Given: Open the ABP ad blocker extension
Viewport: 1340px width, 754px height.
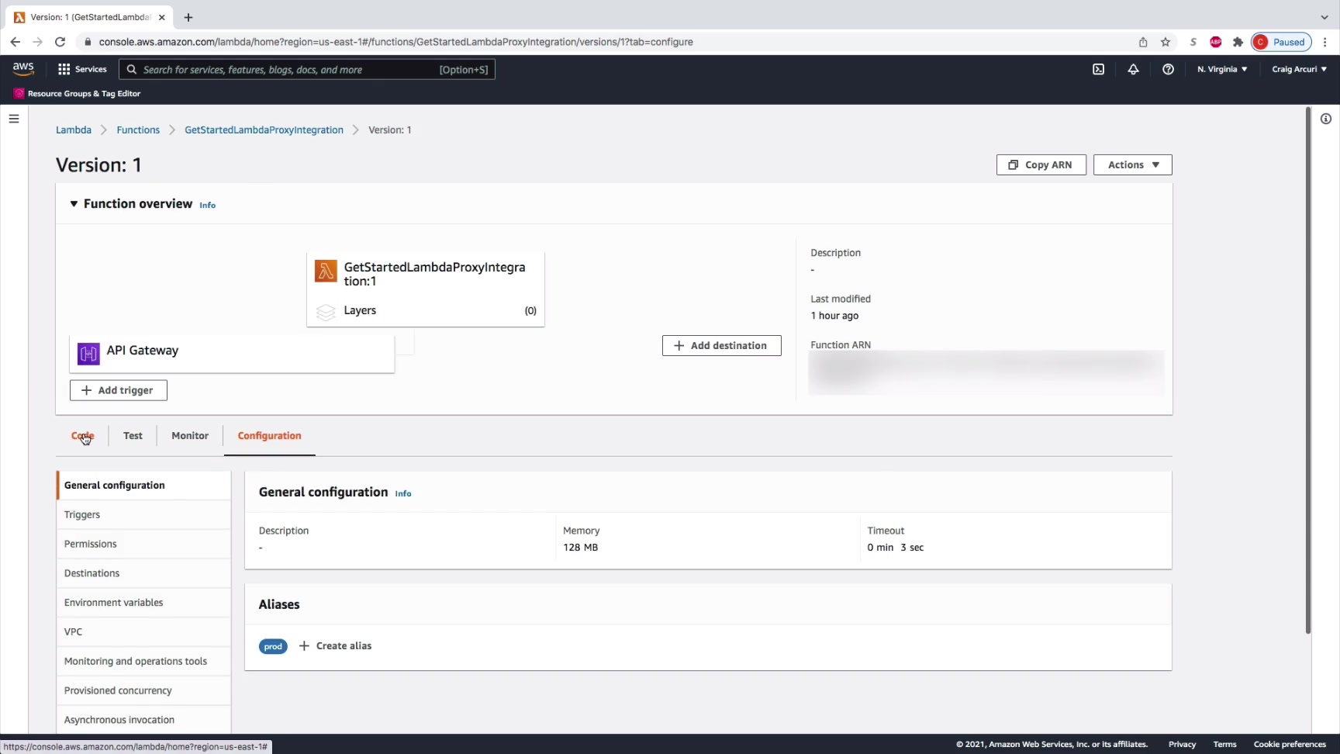Looking at the screenshot, I should pos(1216,42).
